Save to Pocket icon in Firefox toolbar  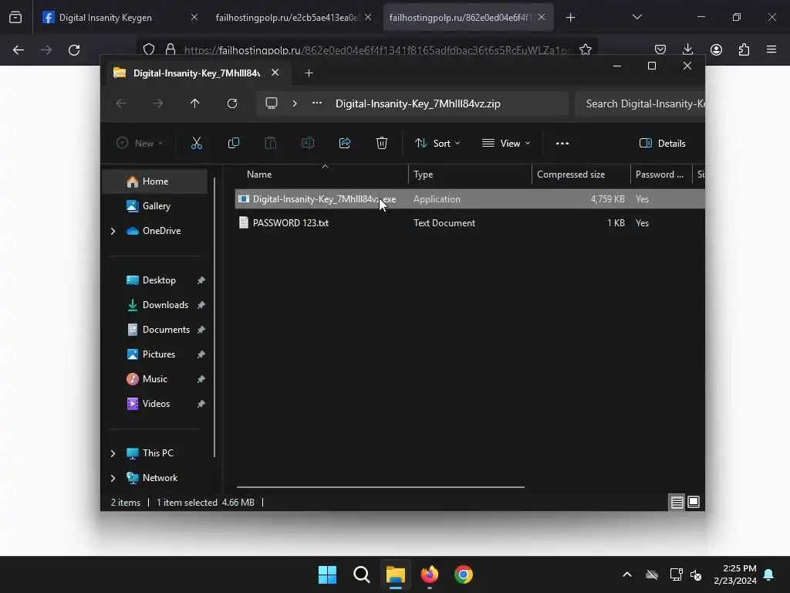660,49
